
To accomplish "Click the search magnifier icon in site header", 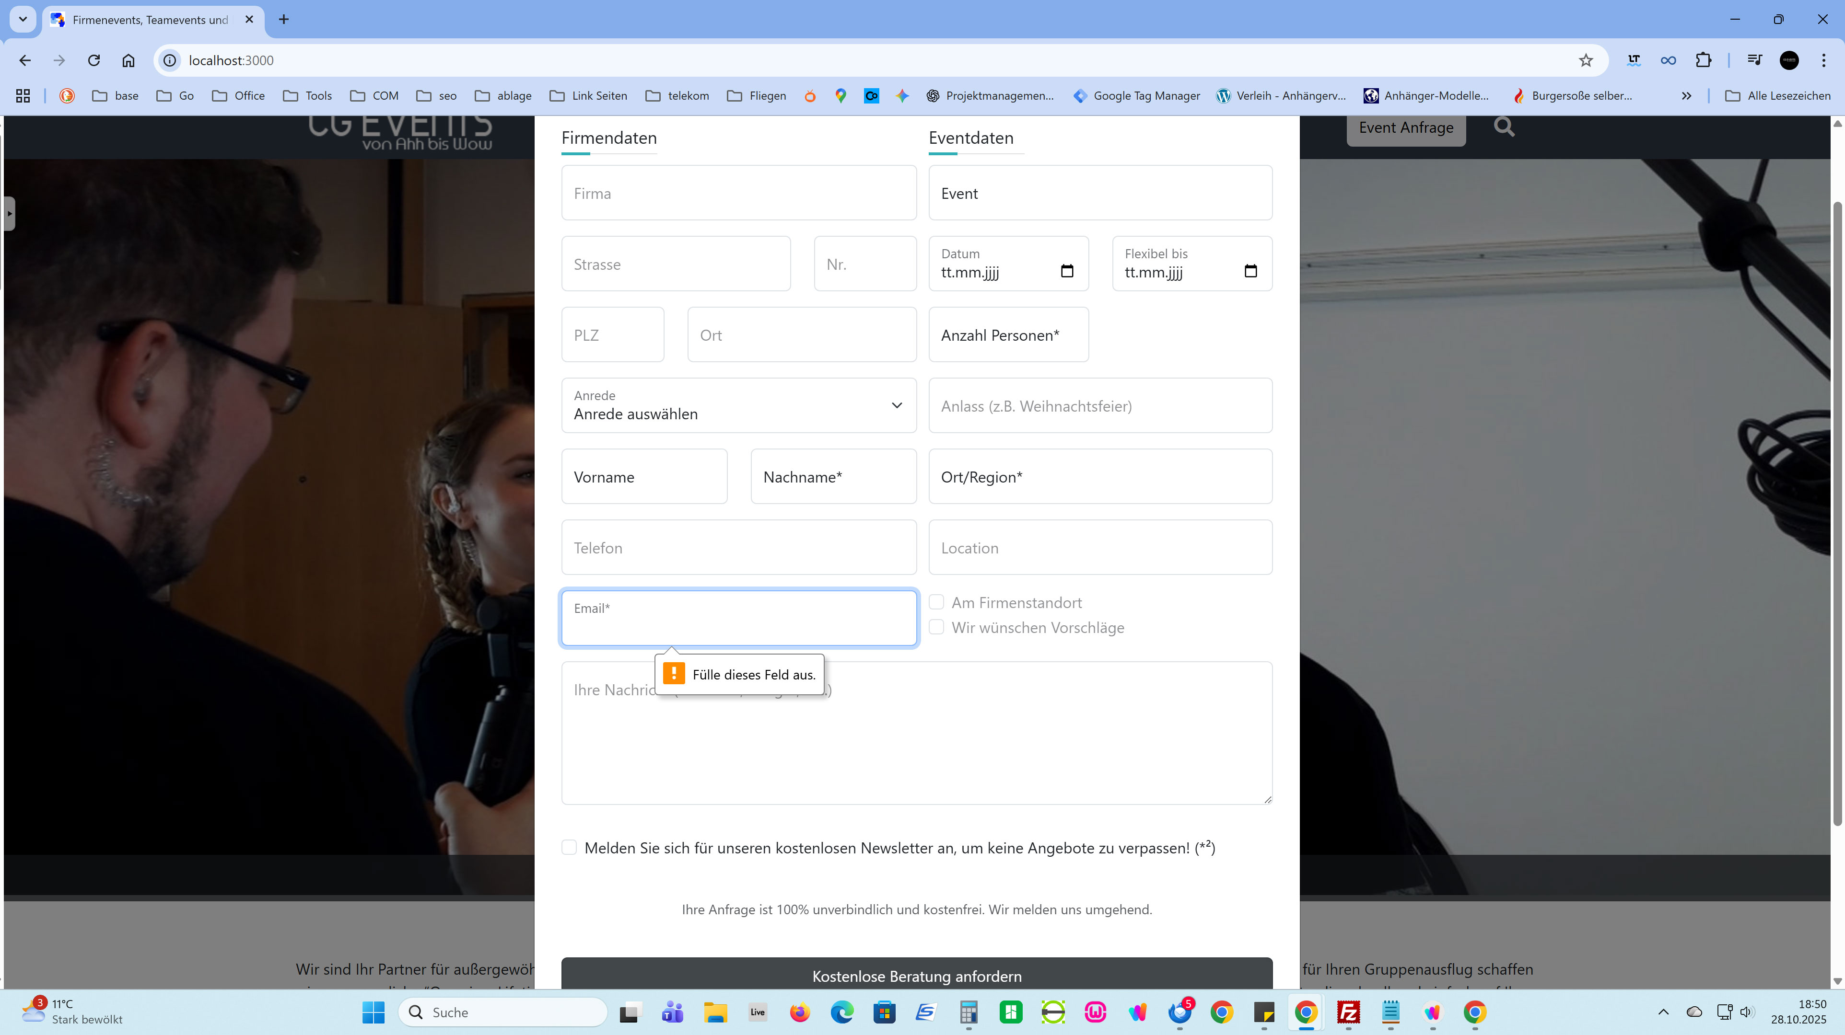I will coord(1504,126).
